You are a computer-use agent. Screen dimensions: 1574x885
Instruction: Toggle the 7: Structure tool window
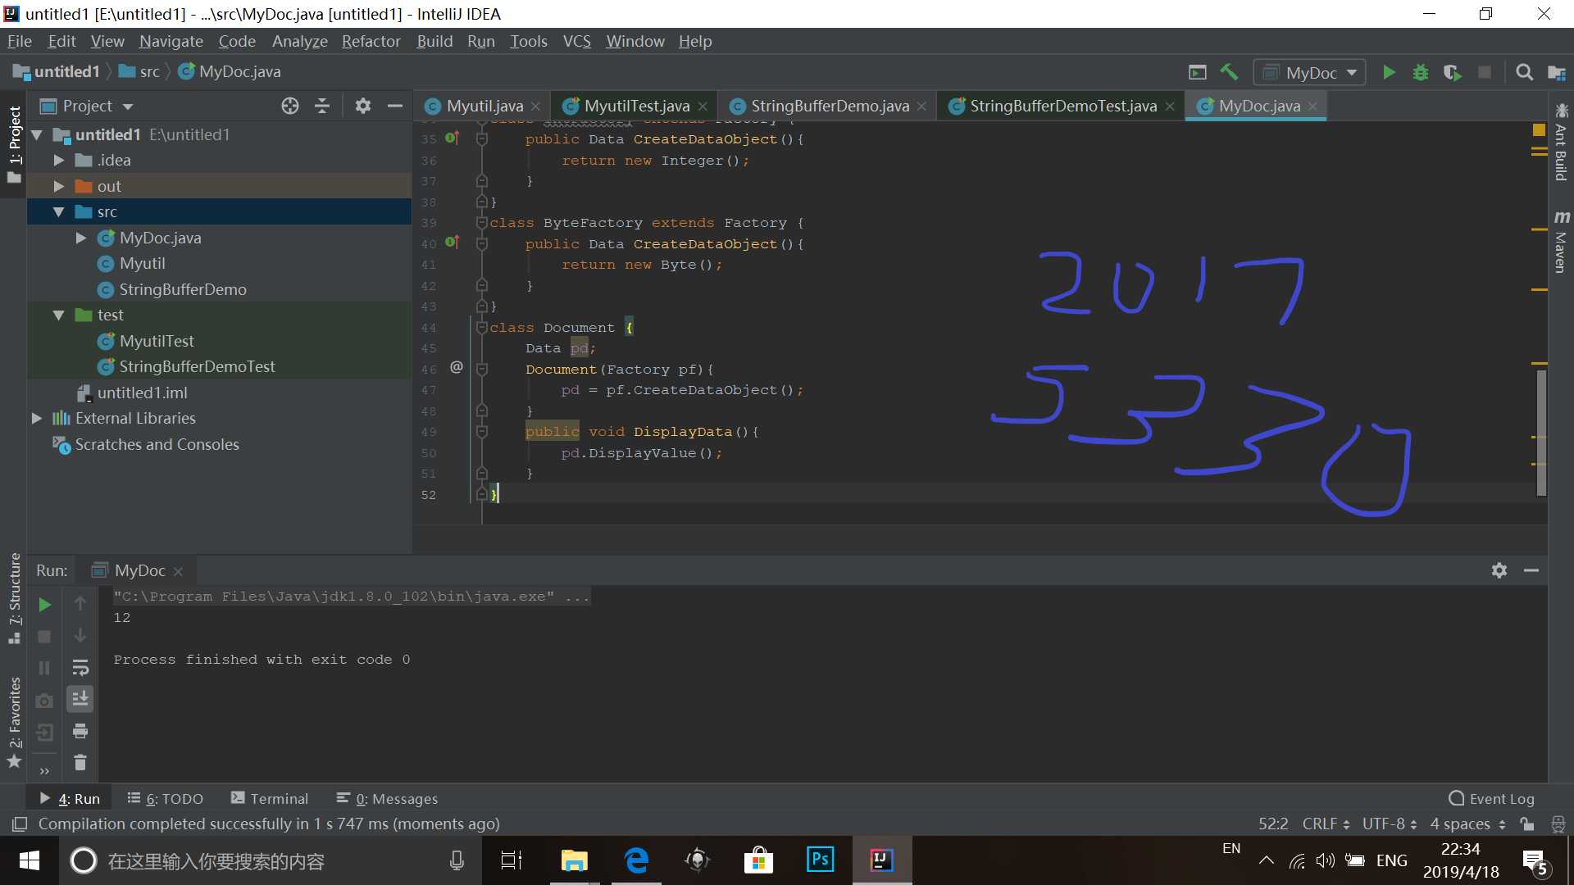14,598
